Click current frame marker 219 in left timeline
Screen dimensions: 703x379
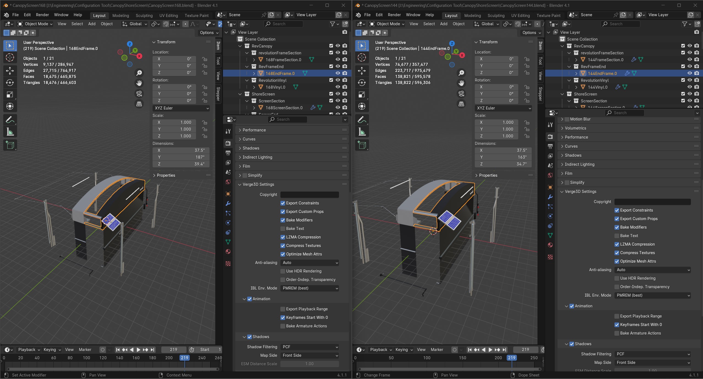[184, 358]
